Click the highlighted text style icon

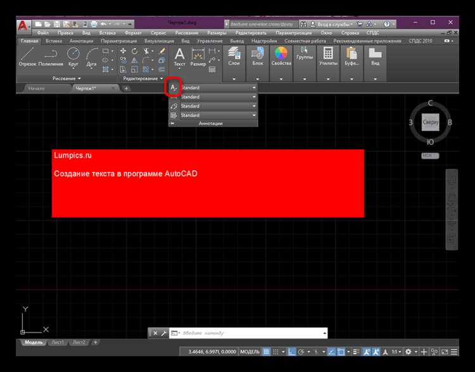tap(174, 87)
